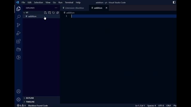Open the Selection menu
The width and height of the screenshot is (191, 107).
pyautogui.click(x=38, y=2)
